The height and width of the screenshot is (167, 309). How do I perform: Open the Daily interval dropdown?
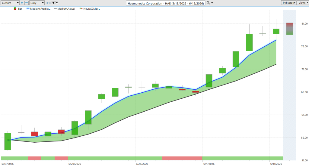point(37,3)
